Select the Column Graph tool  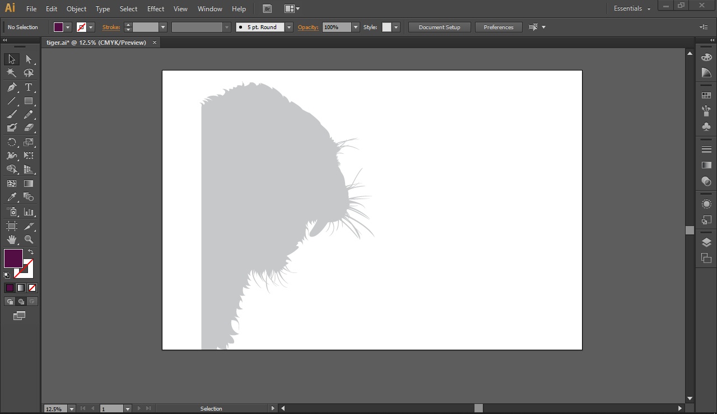pyautogui.click(x=29, y=211)
